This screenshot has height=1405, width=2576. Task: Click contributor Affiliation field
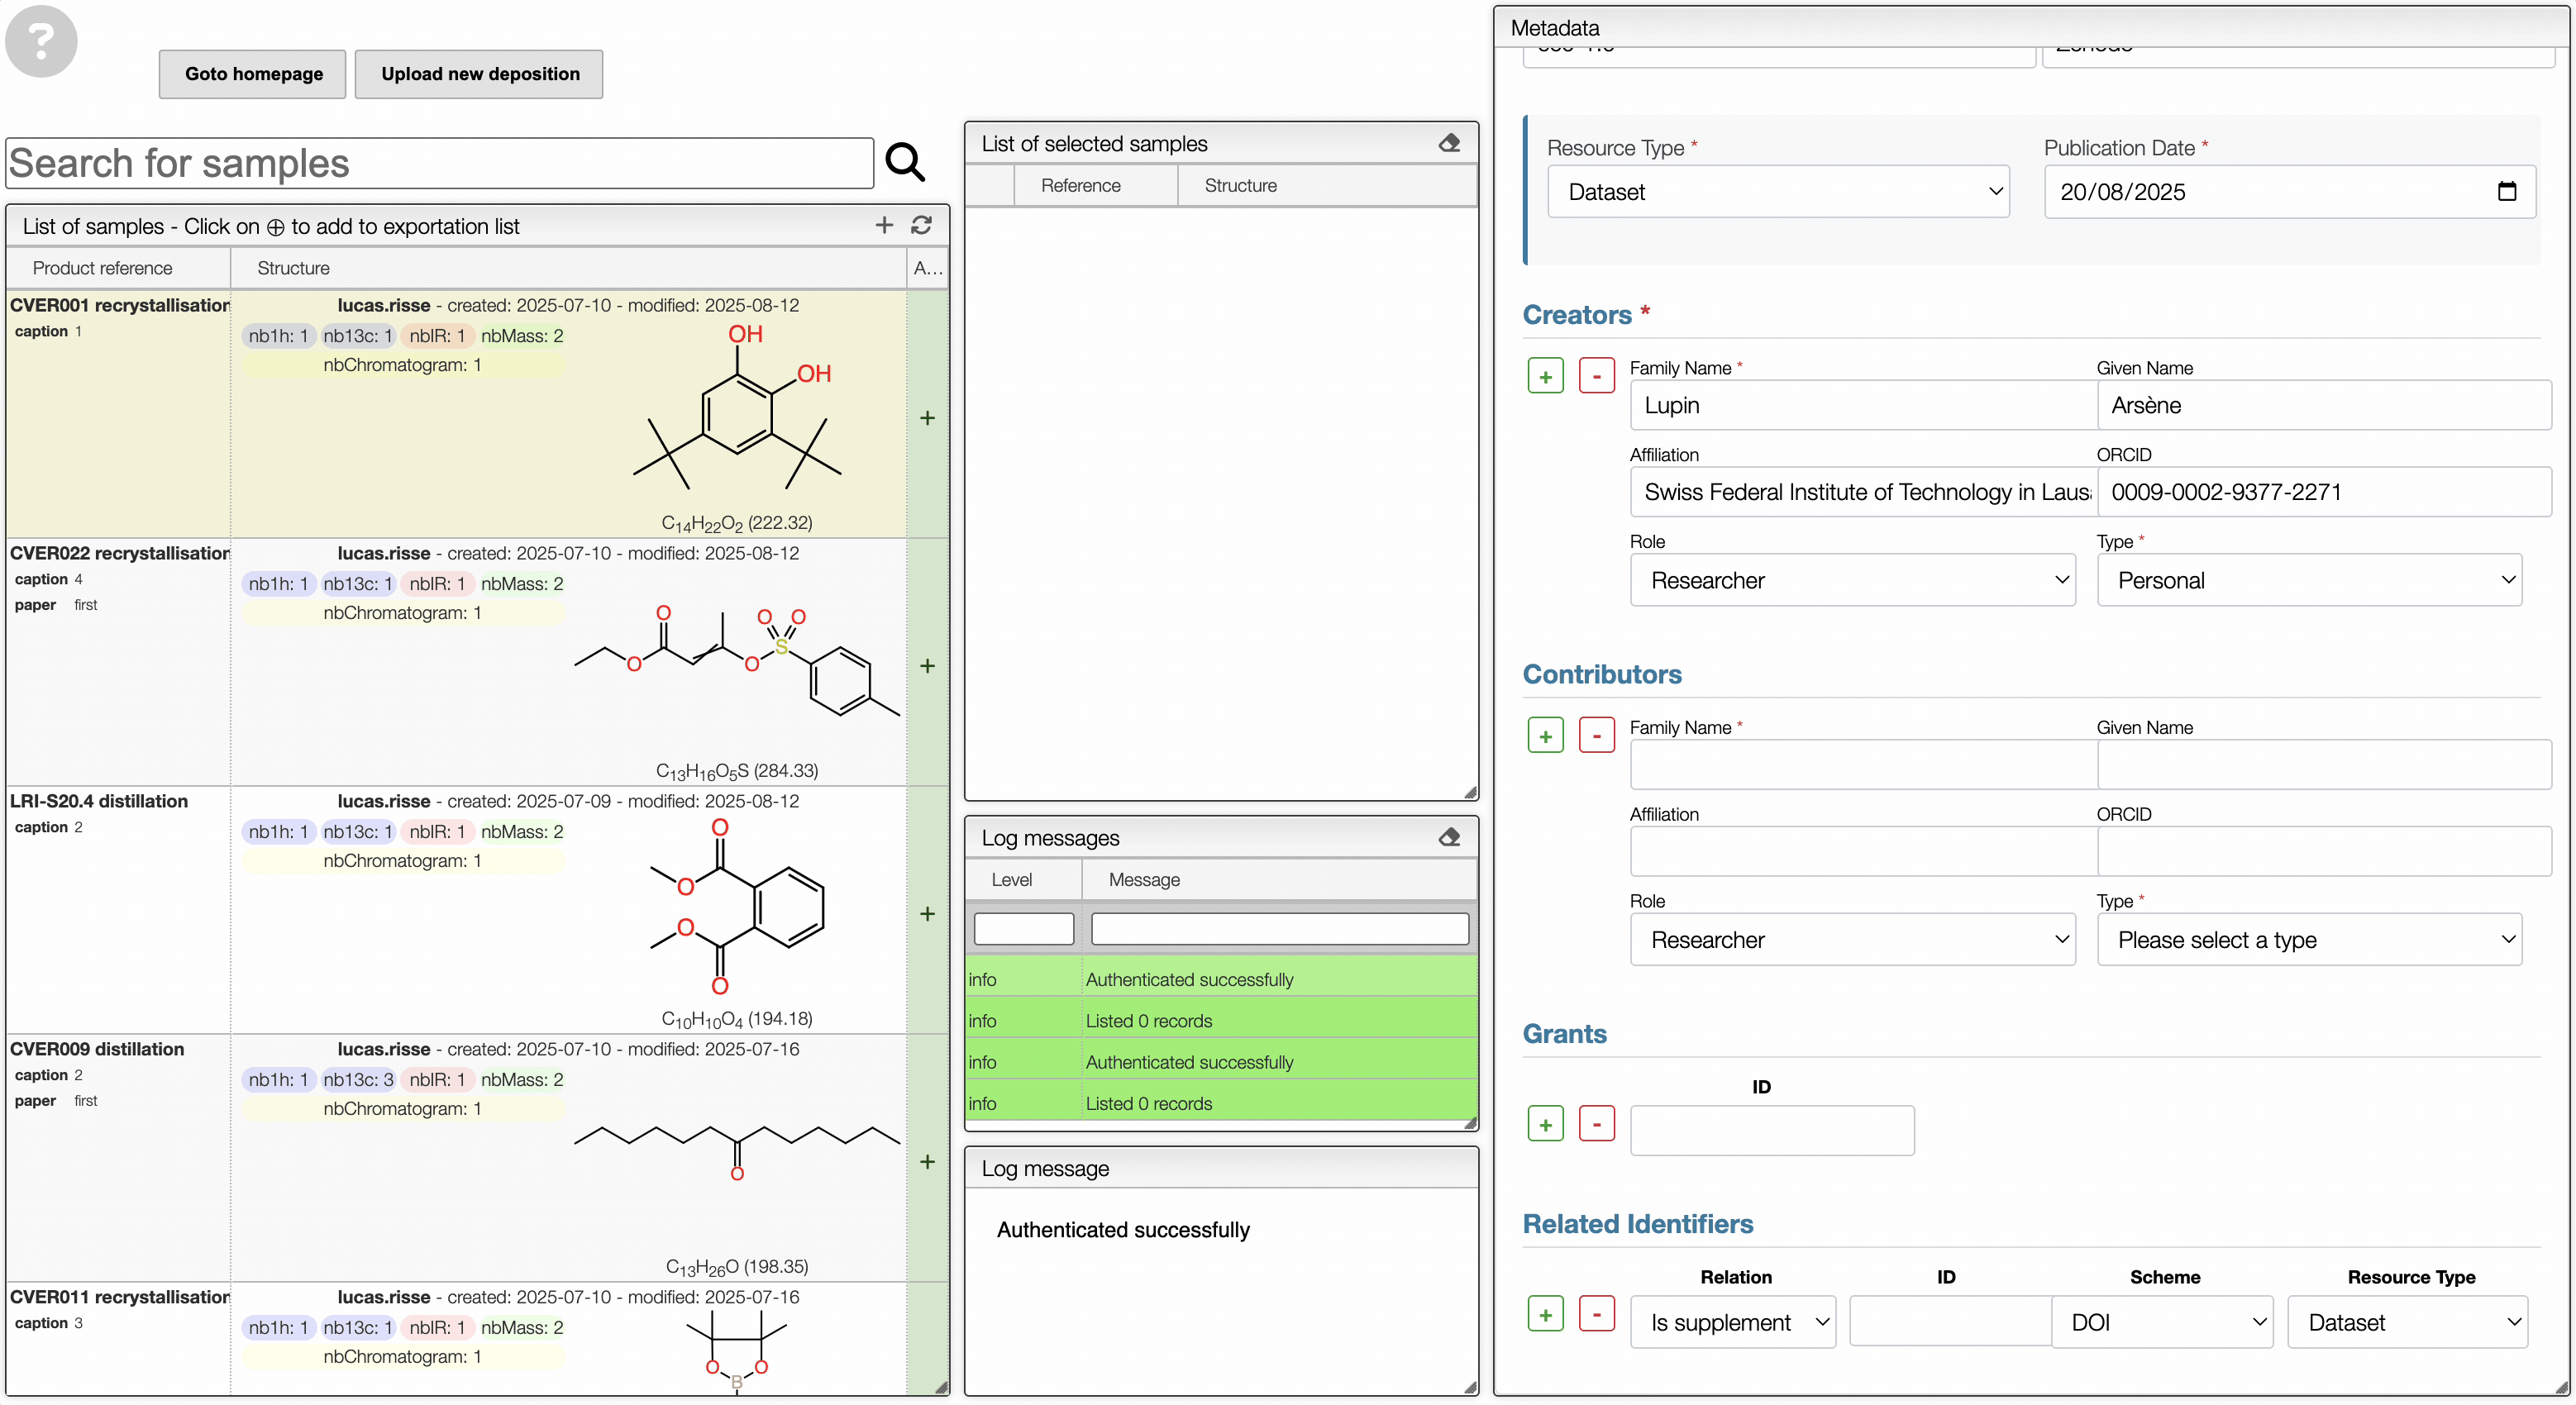pos(1863,852)
